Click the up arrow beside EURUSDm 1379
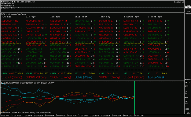The width and height of the screenshot is (191, 117). point(46,25)
